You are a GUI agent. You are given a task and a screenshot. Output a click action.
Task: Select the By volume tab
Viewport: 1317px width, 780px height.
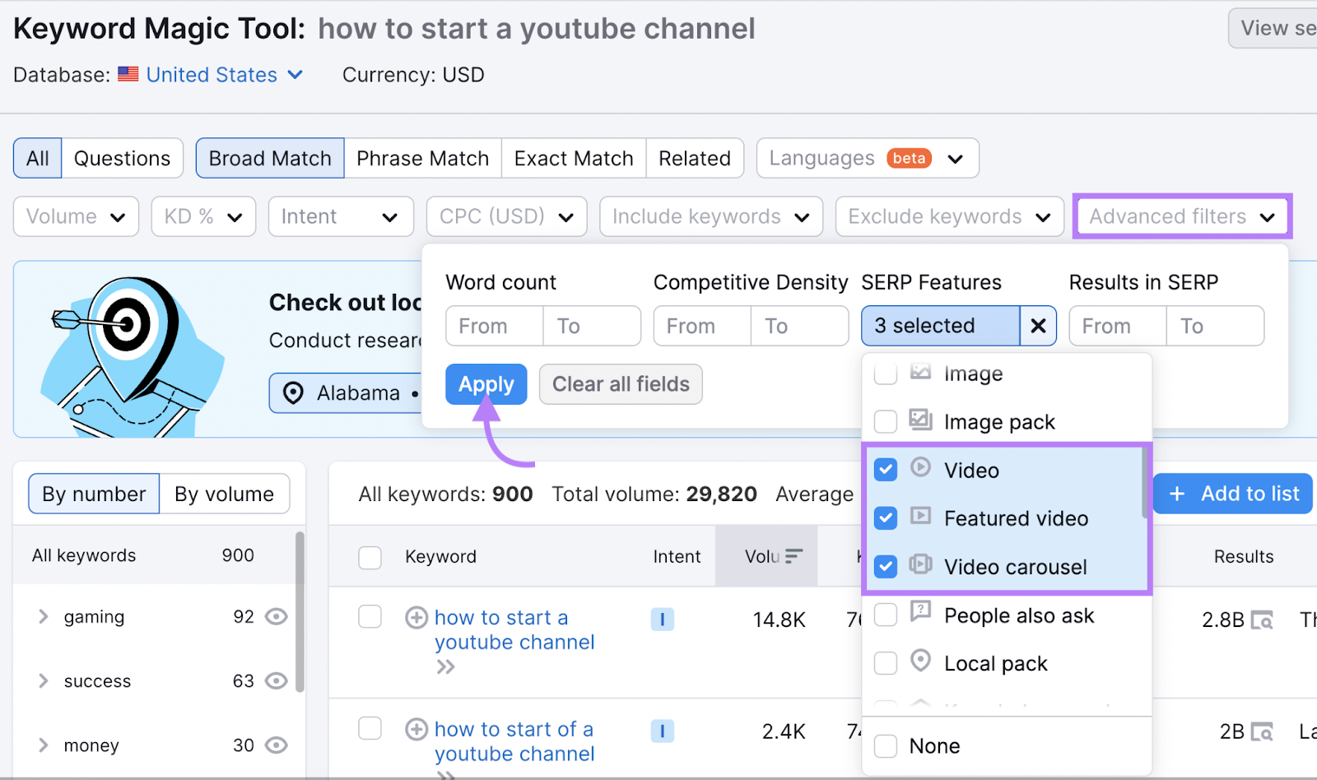(x=225, y=494)
